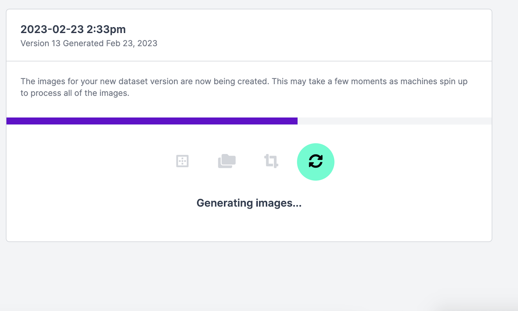This screenshot has width=518, height=311.
Task: Click the "to process all of the images." line
Action: pos(75,93)
